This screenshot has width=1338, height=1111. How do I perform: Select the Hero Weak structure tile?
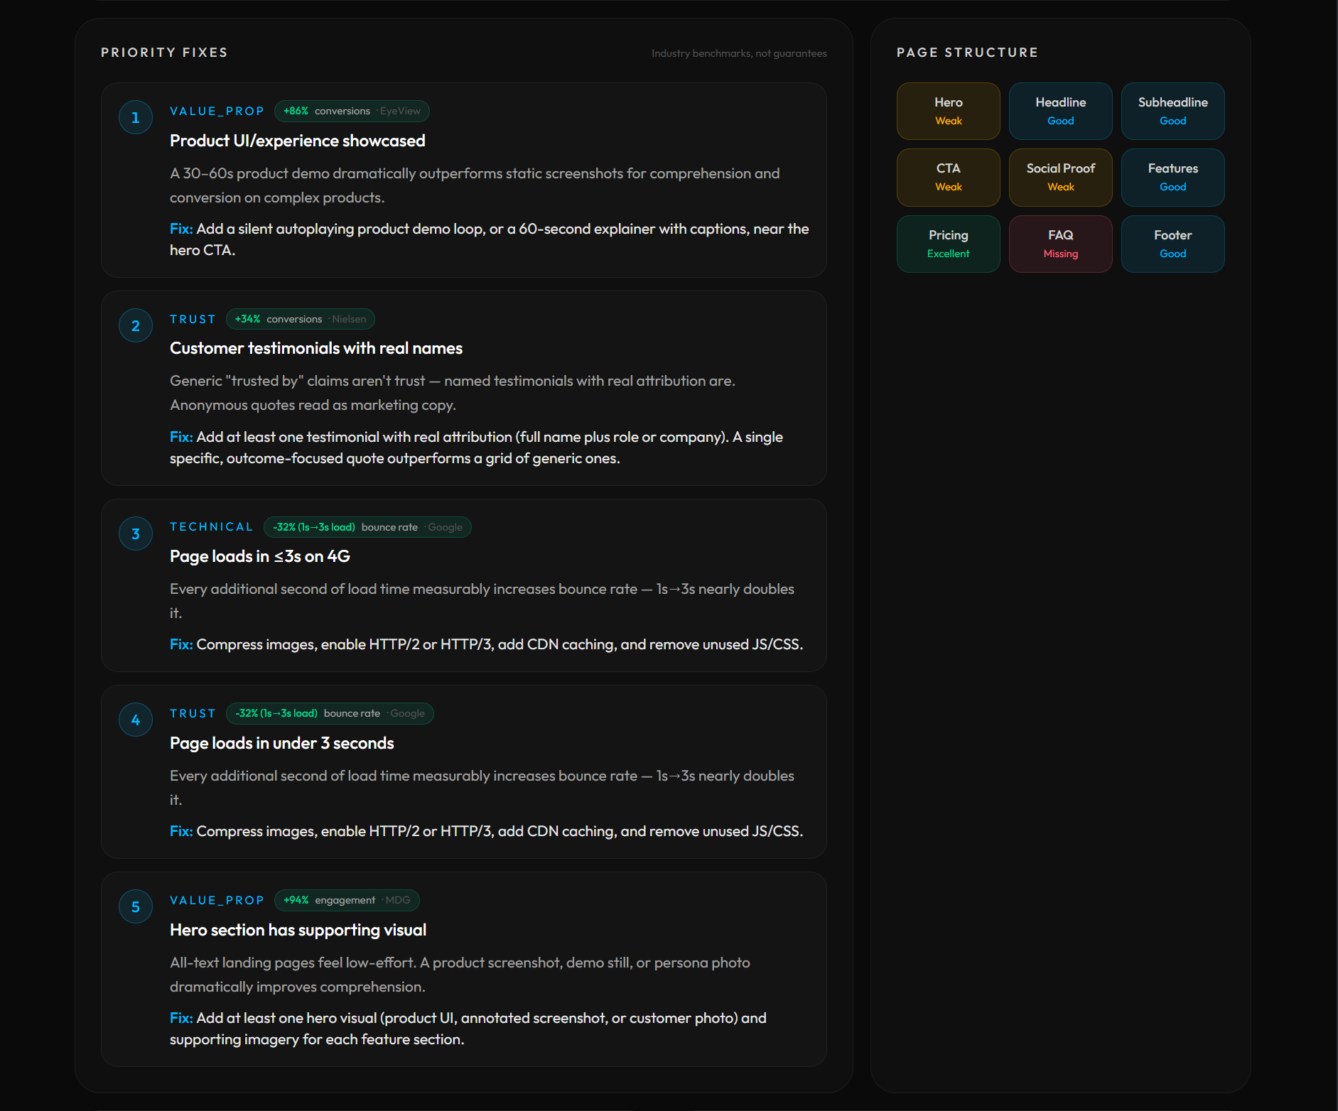[948, 111]
